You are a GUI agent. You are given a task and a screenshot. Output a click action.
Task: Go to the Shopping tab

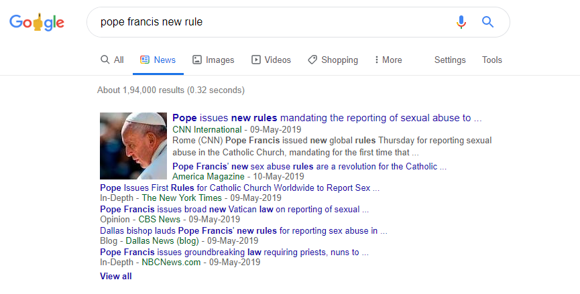pyautogui.click(x=333, y=60)
